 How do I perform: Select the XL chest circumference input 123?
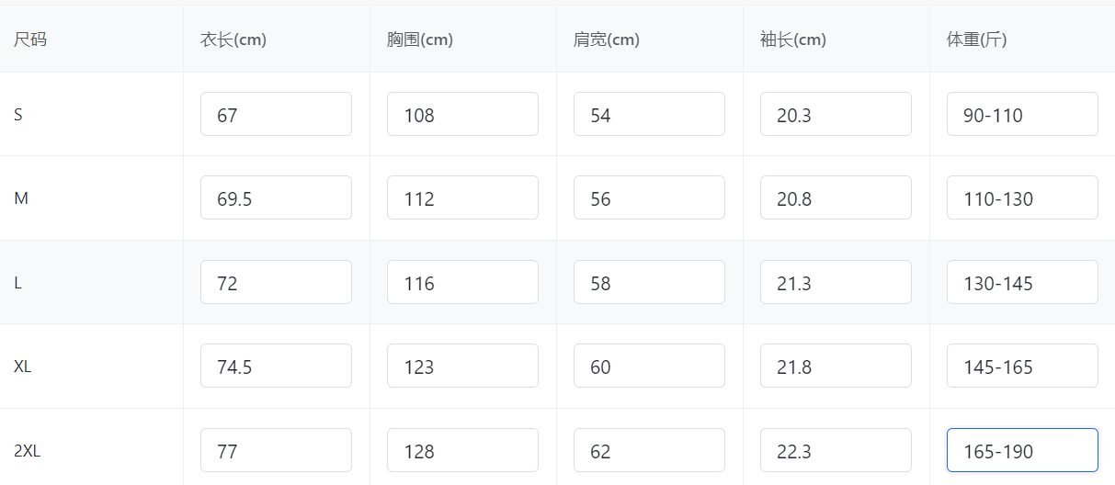click(x=462, y=367)
